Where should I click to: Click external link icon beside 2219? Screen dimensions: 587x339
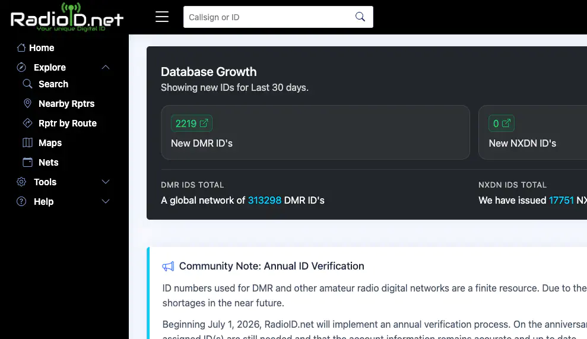coord(204,123)
